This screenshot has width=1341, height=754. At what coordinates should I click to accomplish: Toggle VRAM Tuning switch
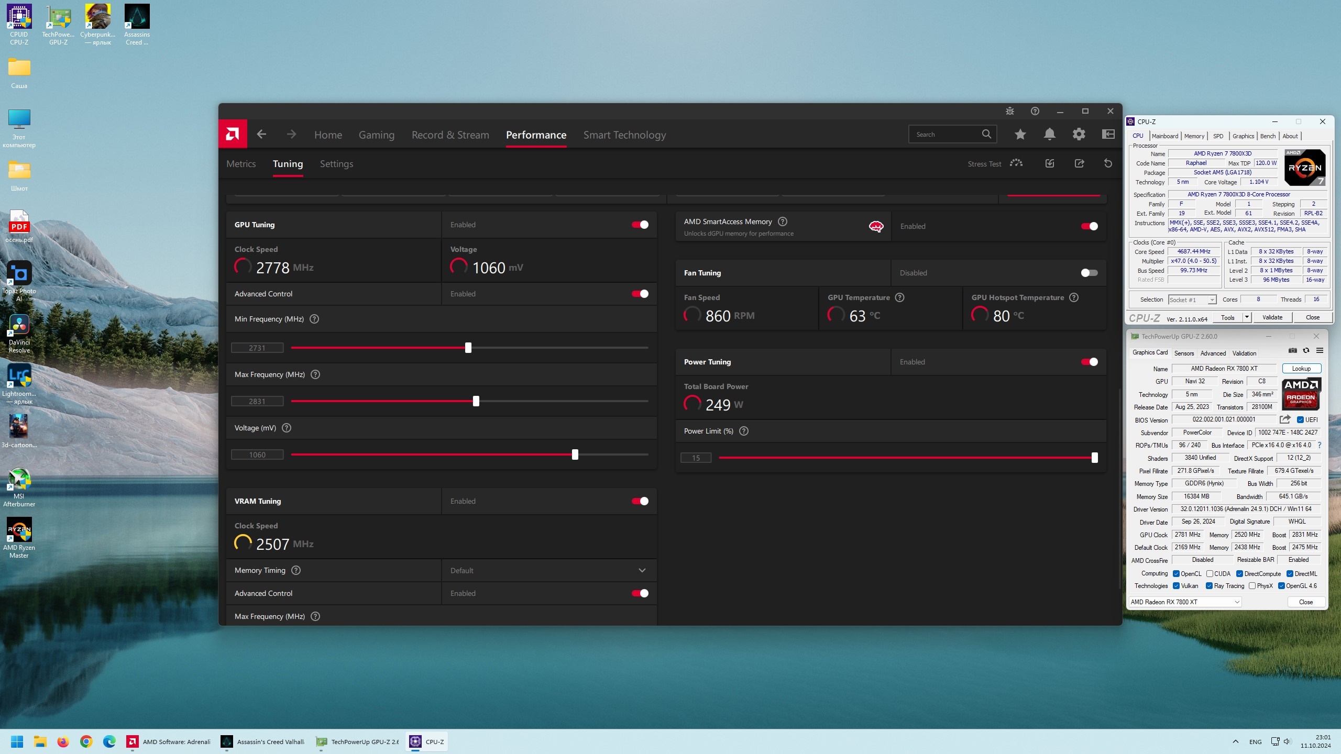pos(640,501)
